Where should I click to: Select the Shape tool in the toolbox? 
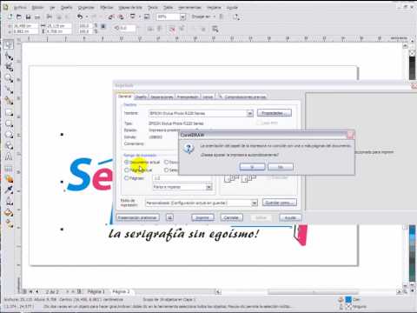(9, 56)
